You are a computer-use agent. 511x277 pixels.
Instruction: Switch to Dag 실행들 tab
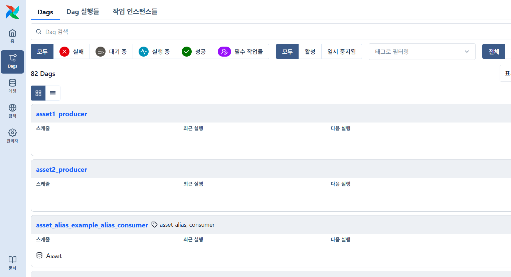tap(83, 12)
